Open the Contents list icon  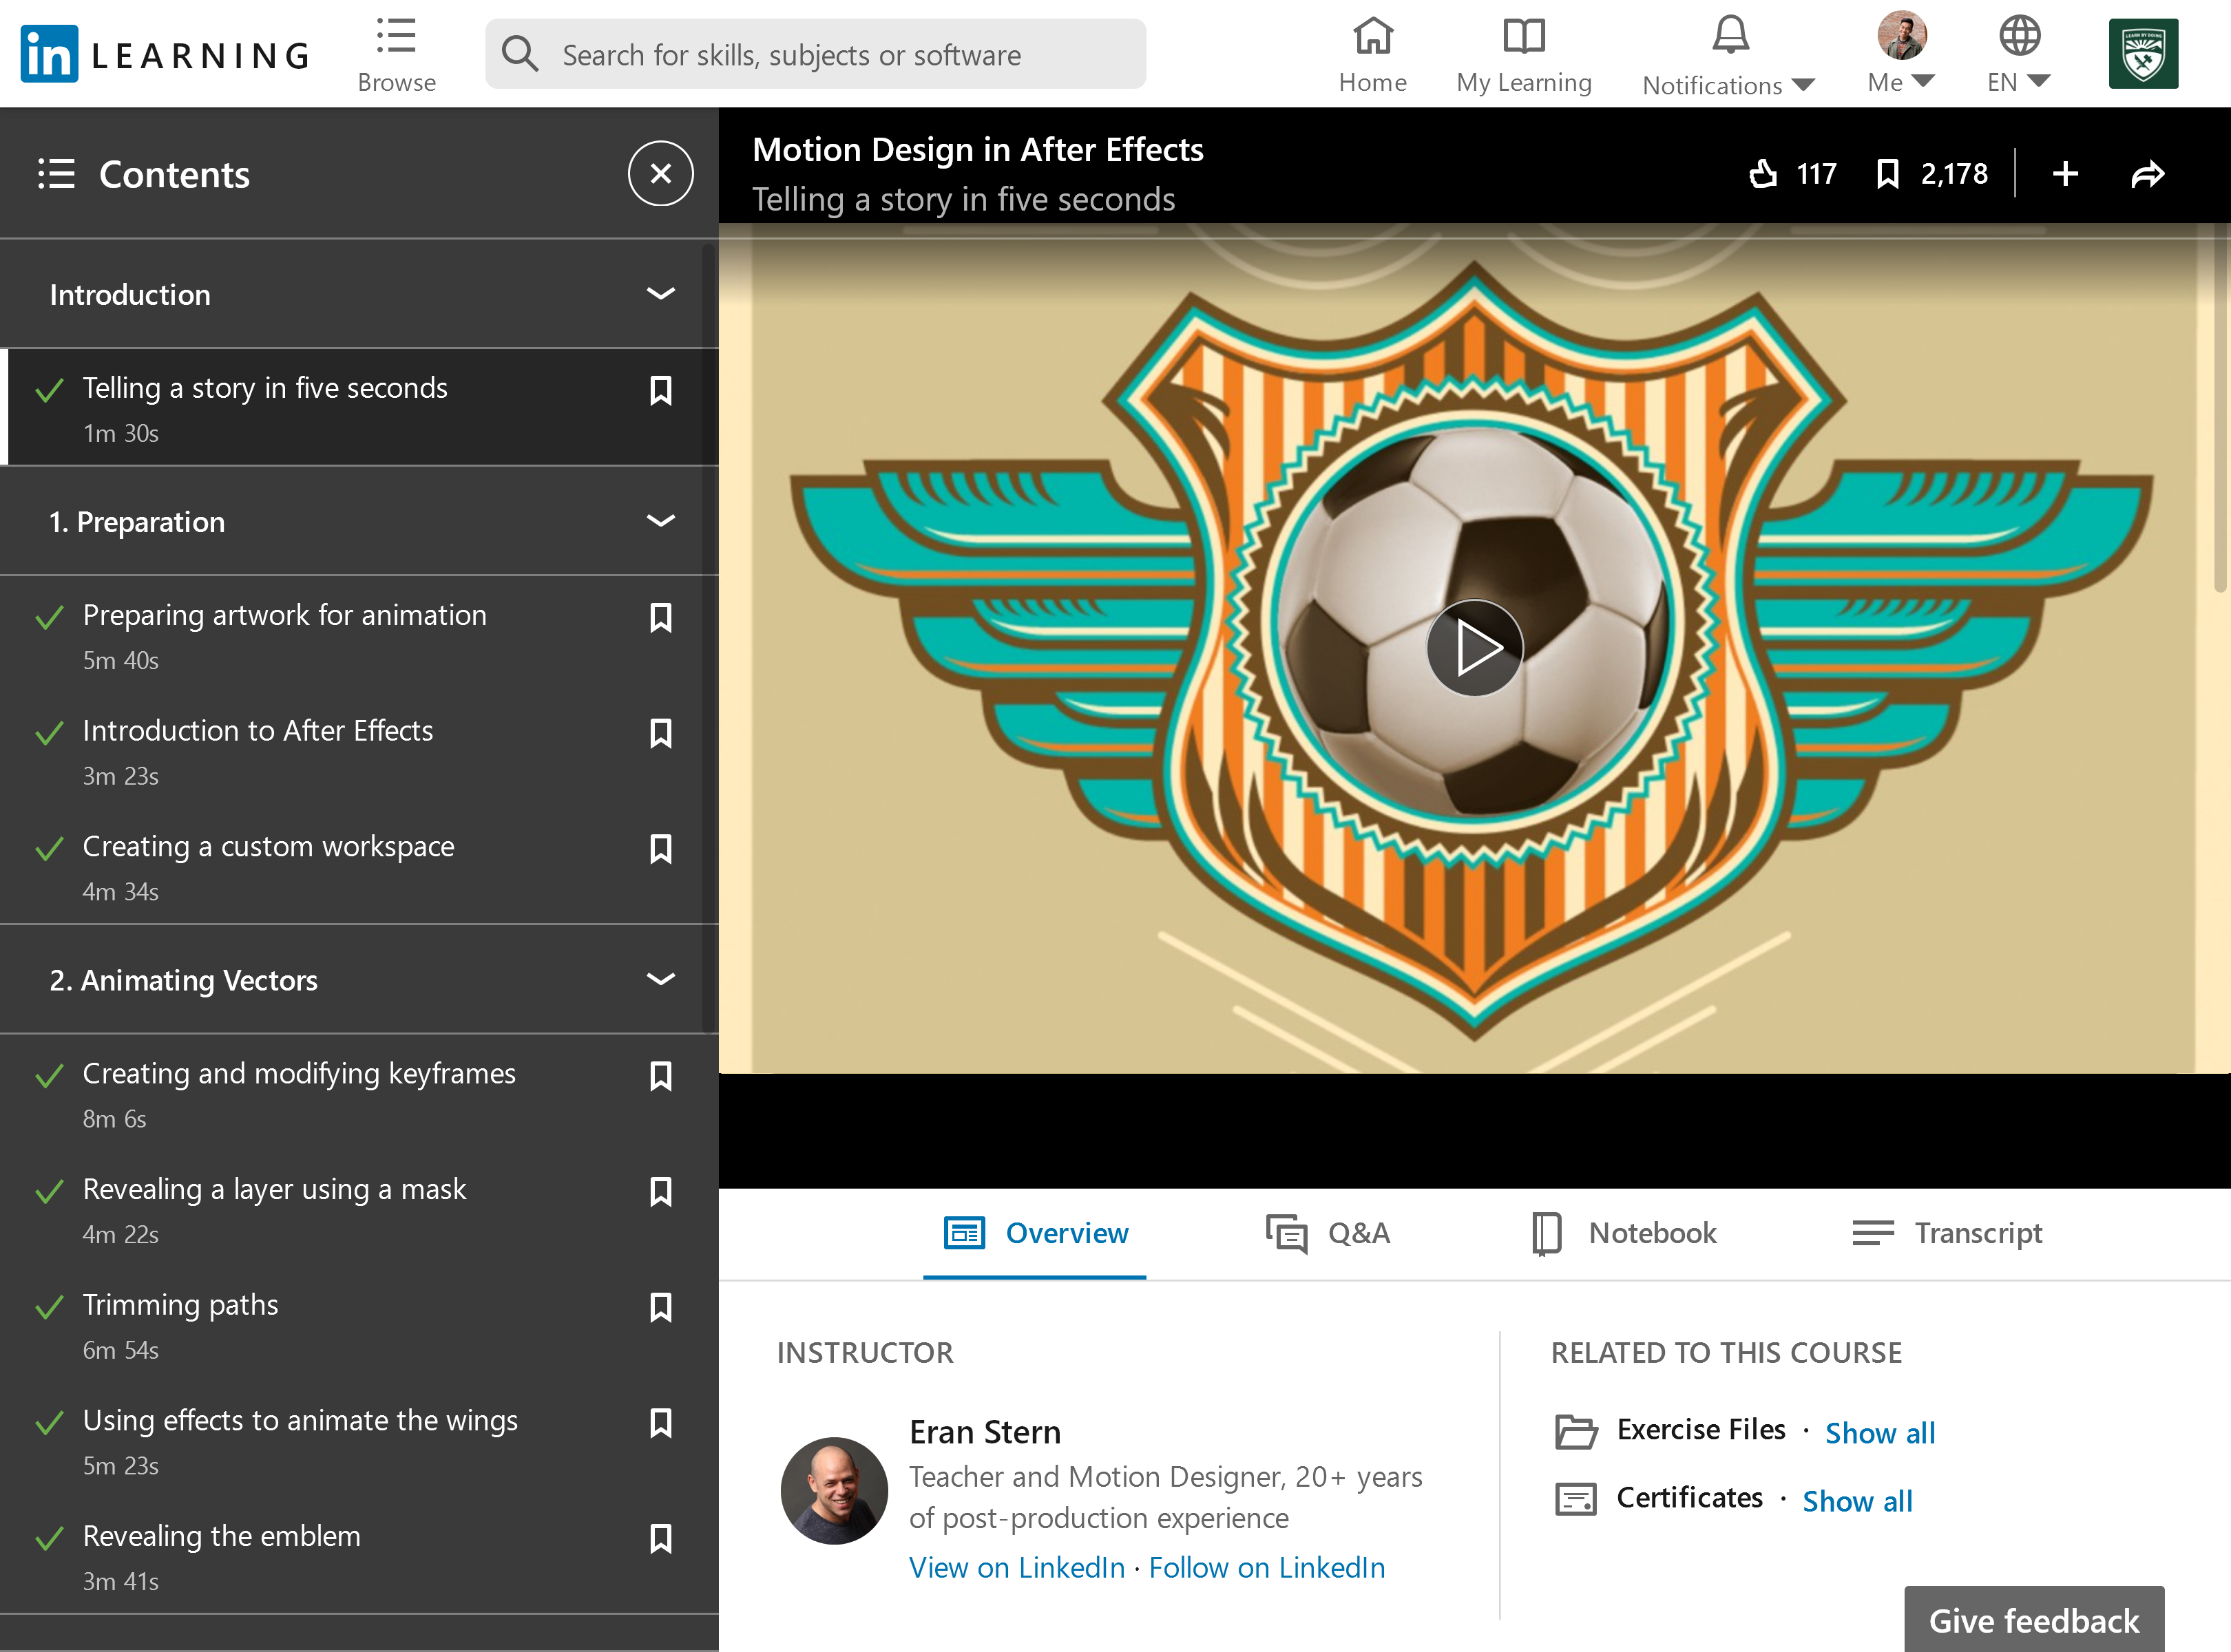coord(56,173)
